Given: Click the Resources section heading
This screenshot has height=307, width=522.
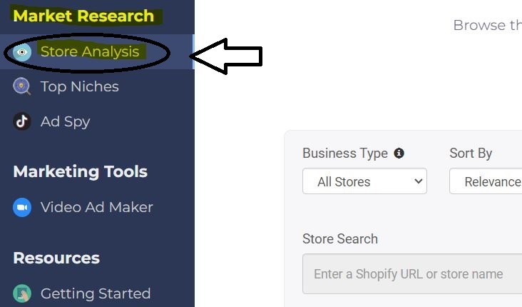Looking at the screenshot, I should (56, 258).
